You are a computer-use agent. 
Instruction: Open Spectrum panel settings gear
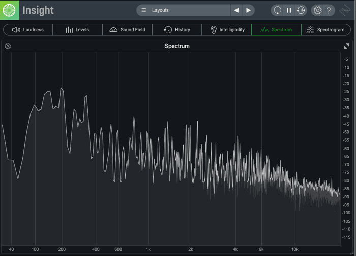[8, 46]
